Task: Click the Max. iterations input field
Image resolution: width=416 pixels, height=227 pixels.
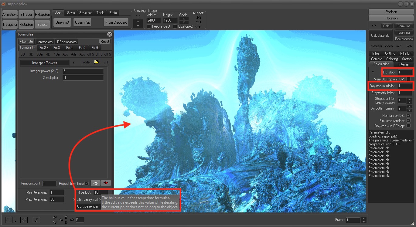Action: tap(57, 199)
